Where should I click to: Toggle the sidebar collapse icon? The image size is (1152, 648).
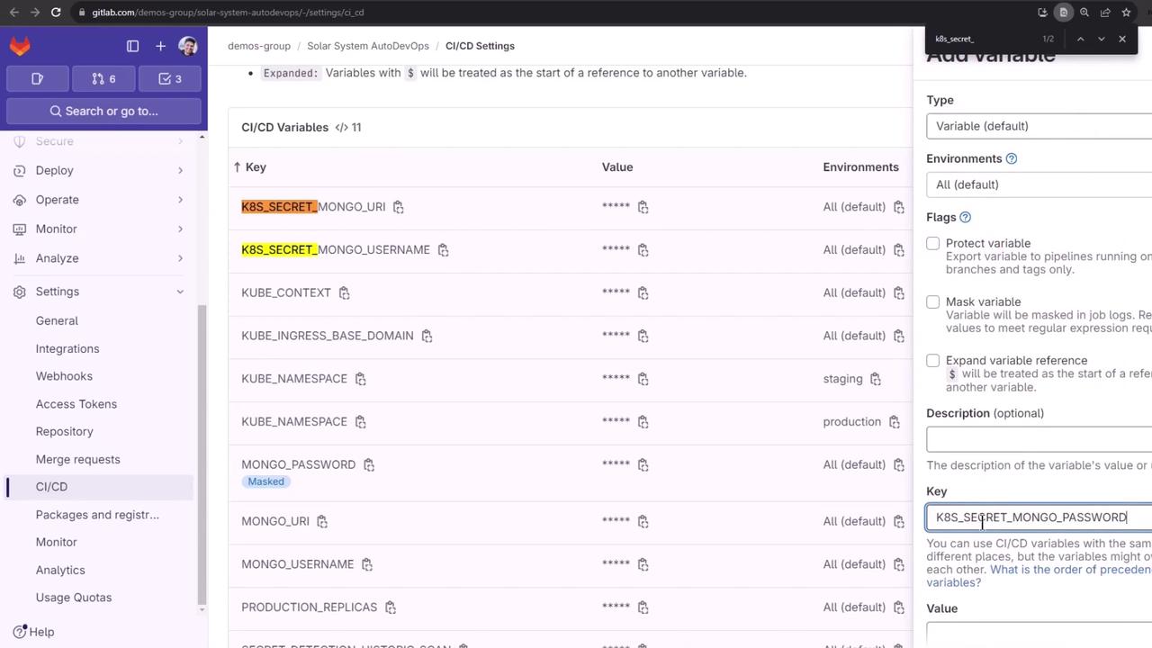click(x=132, y=46)
